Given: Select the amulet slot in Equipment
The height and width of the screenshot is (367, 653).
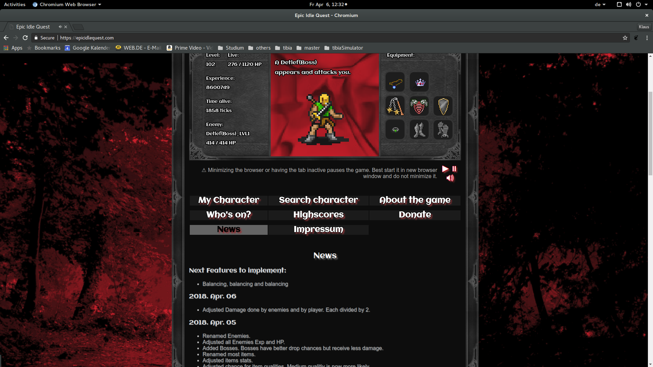Looking at the screenshot, I should pyautogui.click(x=395, y=82).
